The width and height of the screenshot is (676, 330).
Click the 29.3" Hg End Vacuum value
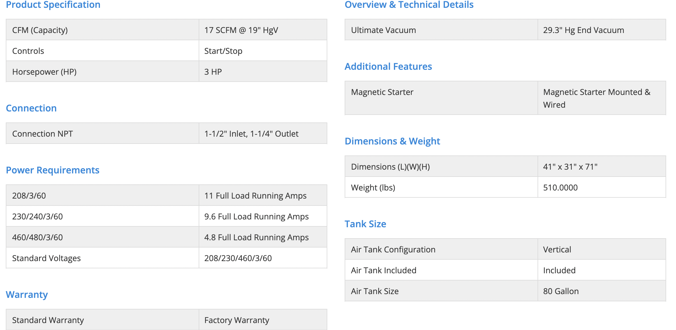pyautogui.click(x=583, y=30)
